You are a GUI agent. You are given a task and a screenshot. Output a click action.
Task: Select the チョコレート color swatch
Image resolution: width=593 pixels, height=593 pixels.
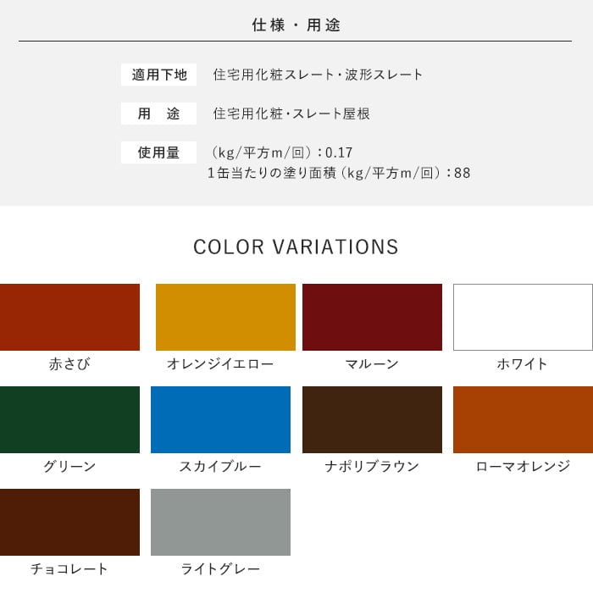[x=69, y=522]
